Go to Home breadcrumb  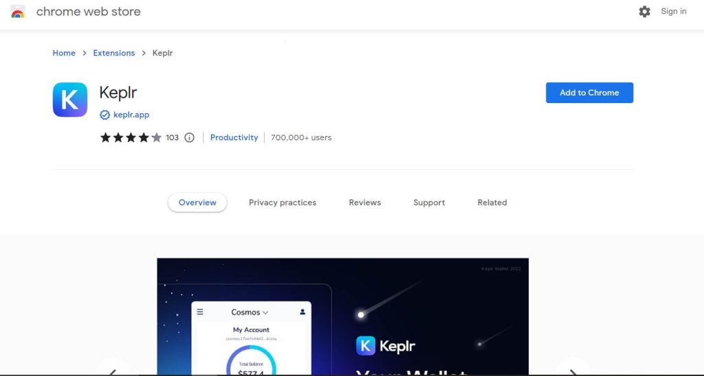pyautogui.click(x=64, y=53)
